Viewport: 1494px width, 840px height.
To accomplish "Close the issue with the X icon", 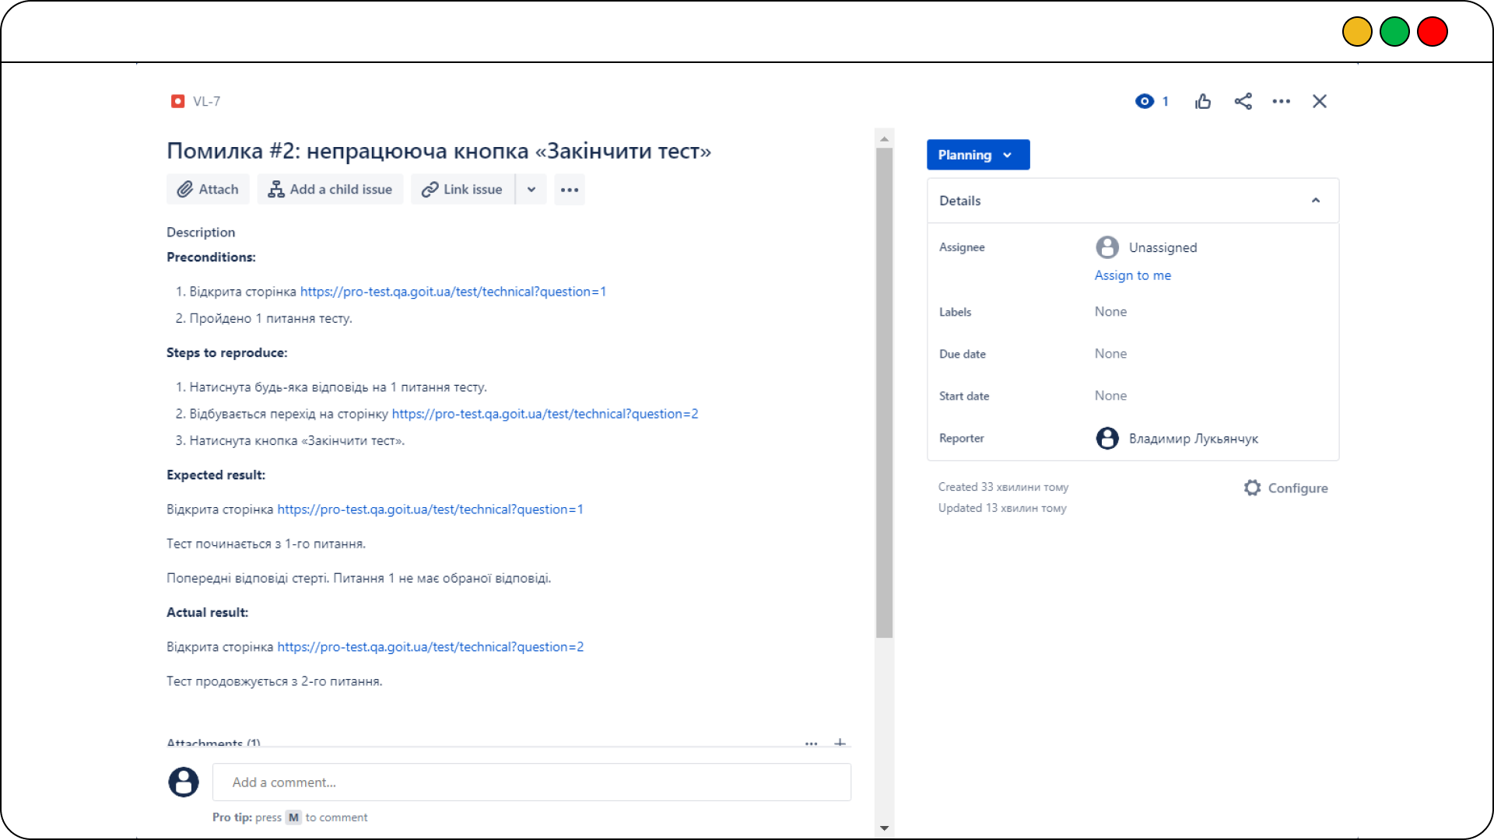I will pyautogui.click(x=1319, y=101).
